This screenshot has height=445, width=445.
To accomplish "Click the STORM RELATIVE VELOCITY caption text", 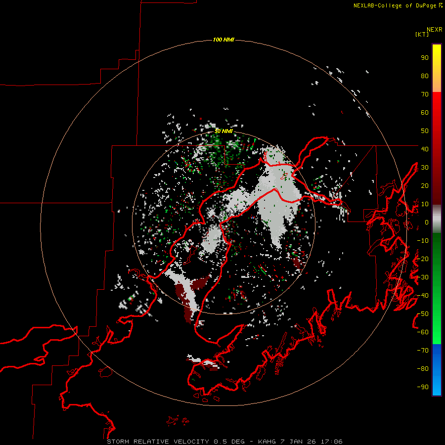I will click(158, 442).
